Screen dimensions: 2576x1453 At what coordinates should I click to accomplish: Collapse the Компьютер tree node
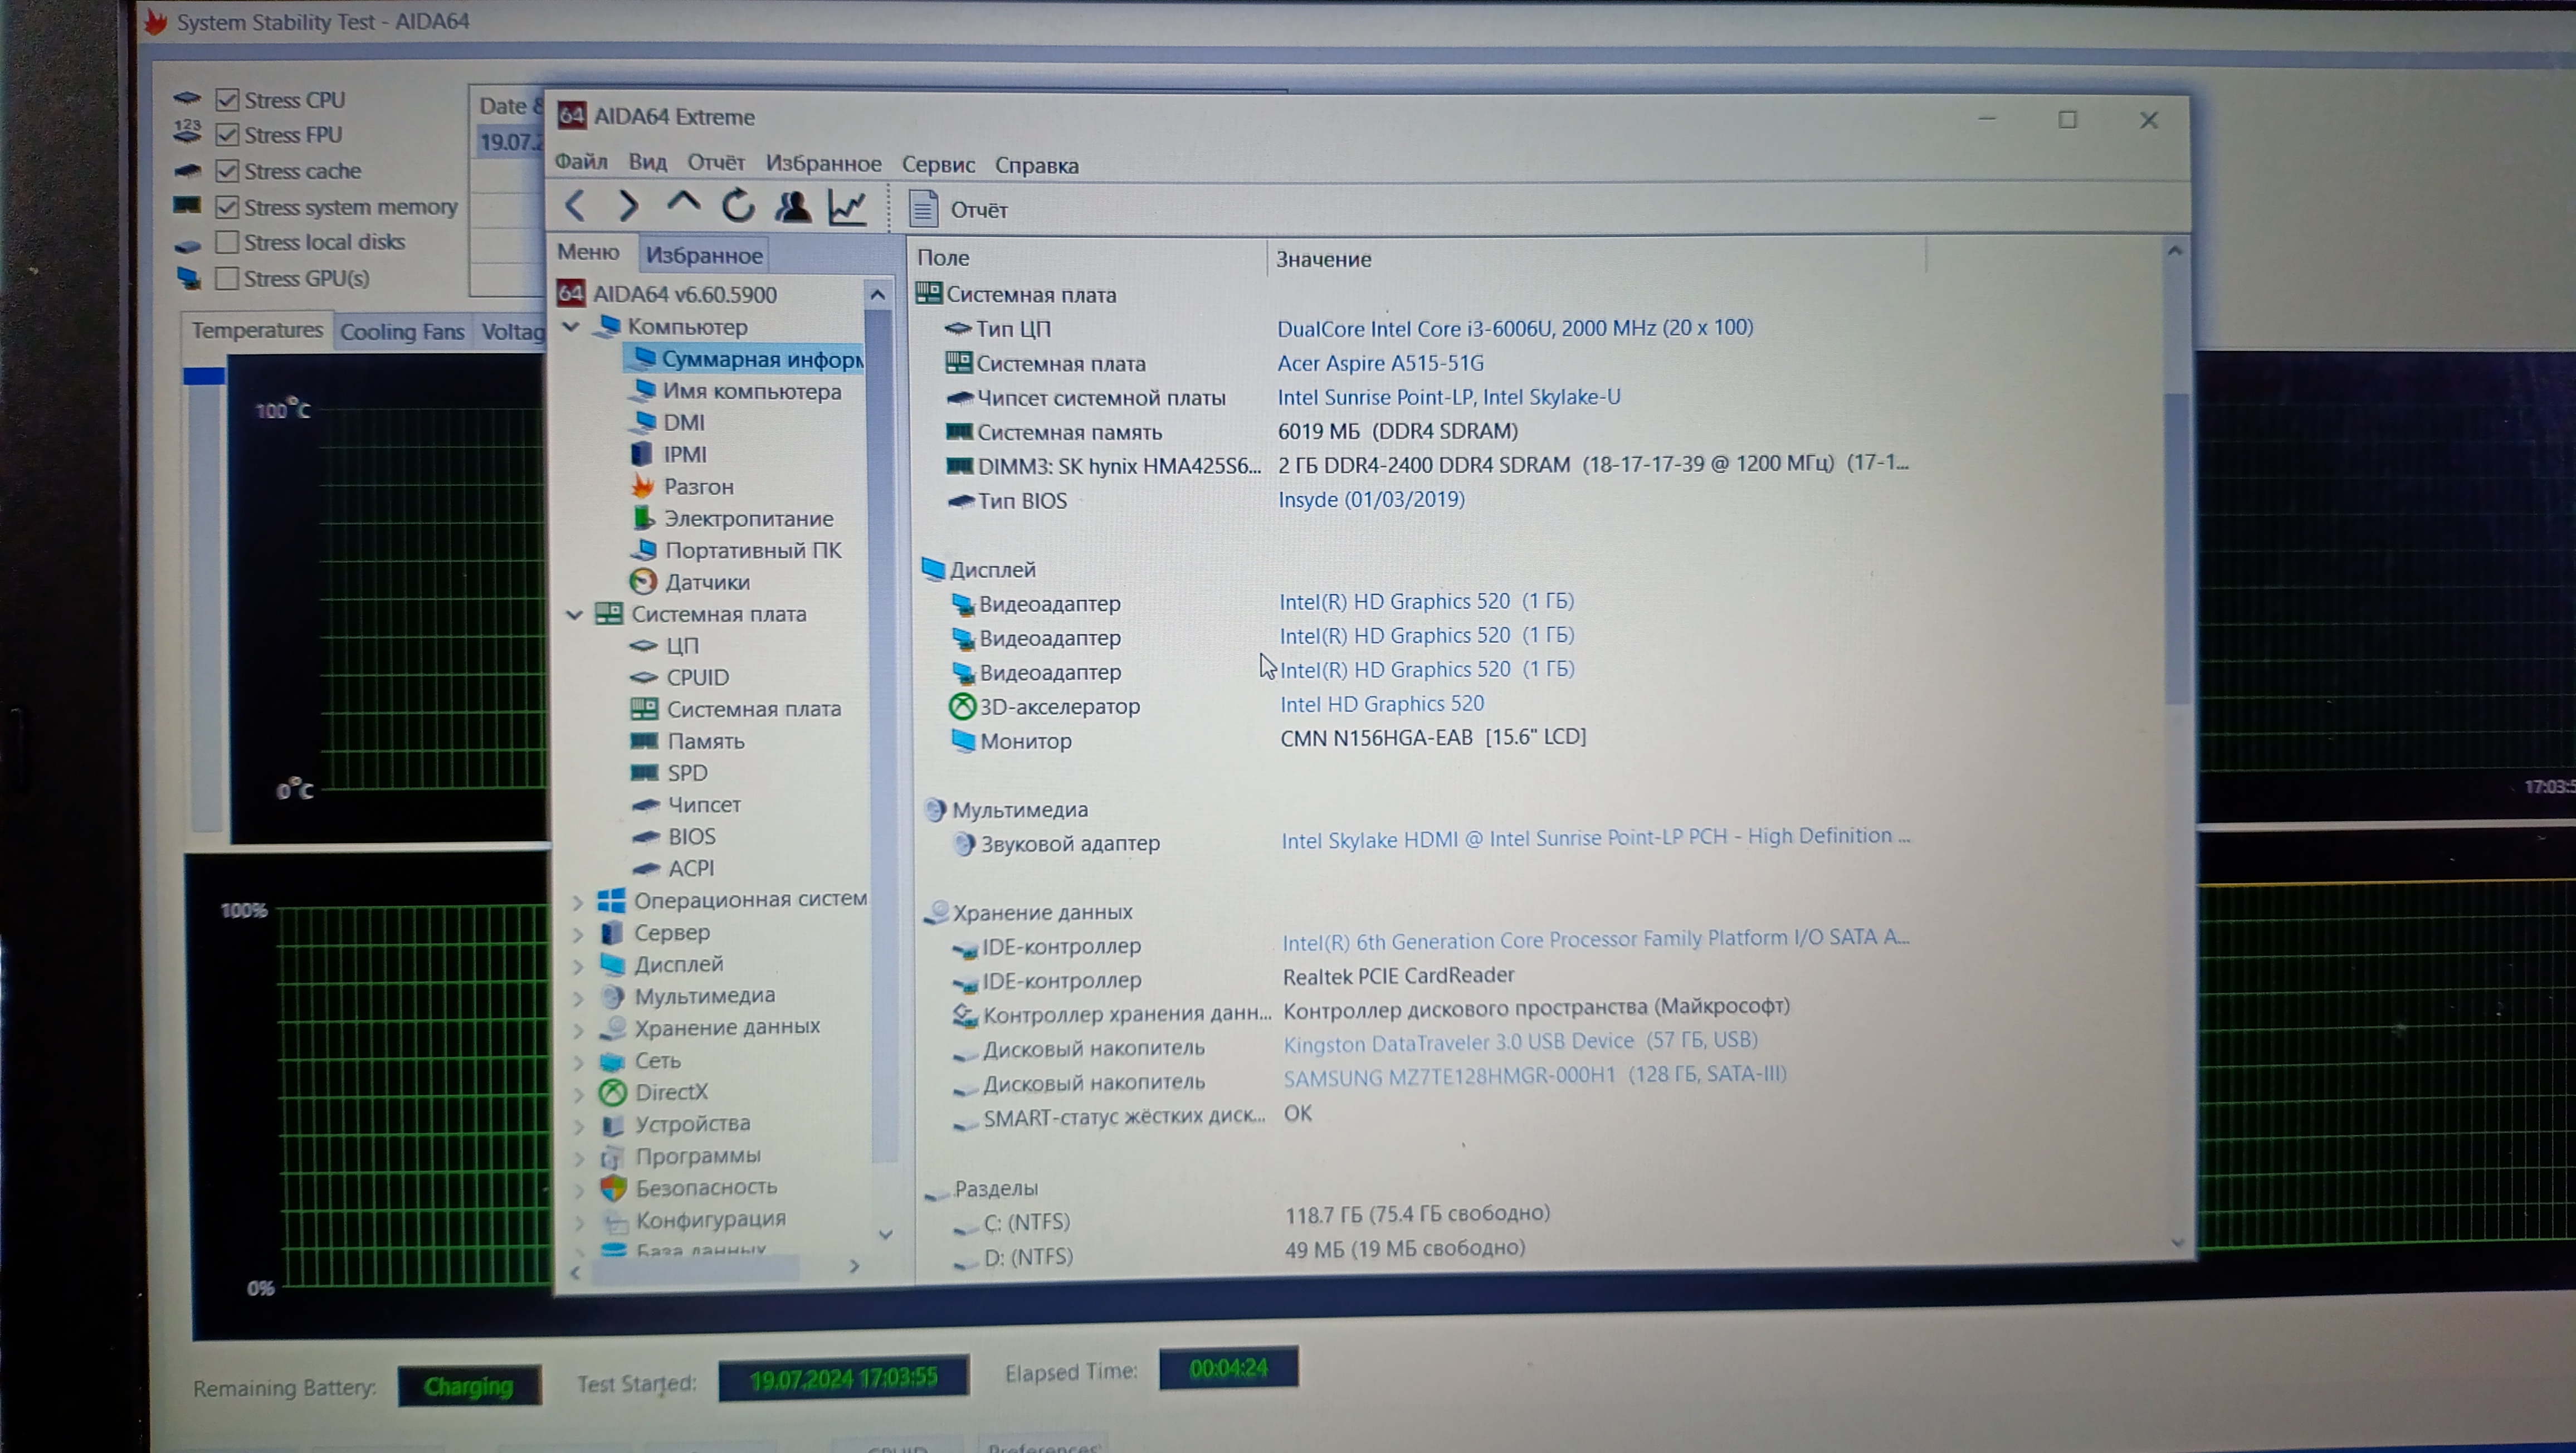coord(571,327)
